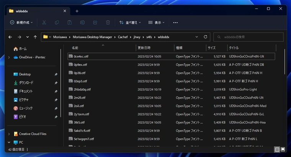
Task: Switch to large icons view in status bar
Action: (283, 149)
